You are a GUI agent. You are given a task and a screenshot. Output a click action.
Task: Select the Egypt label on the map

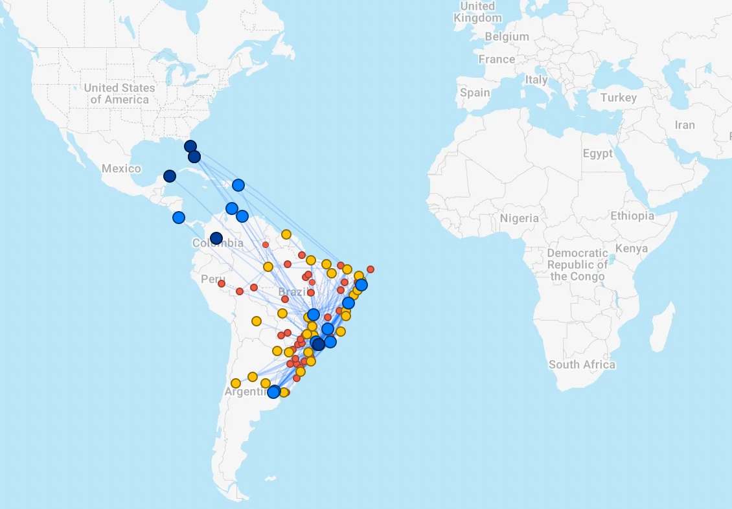tap(597, 153)
